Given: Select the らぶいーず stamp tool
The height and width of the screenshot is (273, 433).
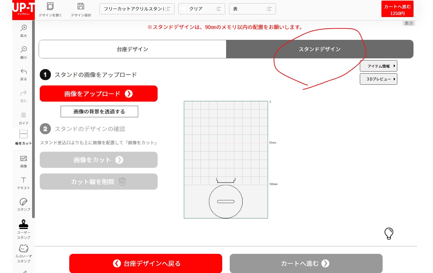Looking at the screenshot, I should (23, 253).
